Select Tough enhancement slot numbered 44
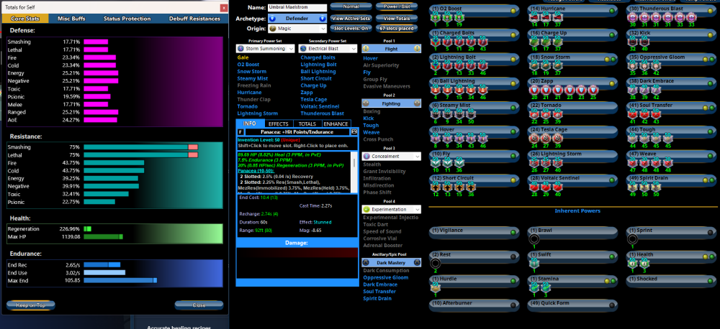The image size is (720, 329). coord(633,139)
